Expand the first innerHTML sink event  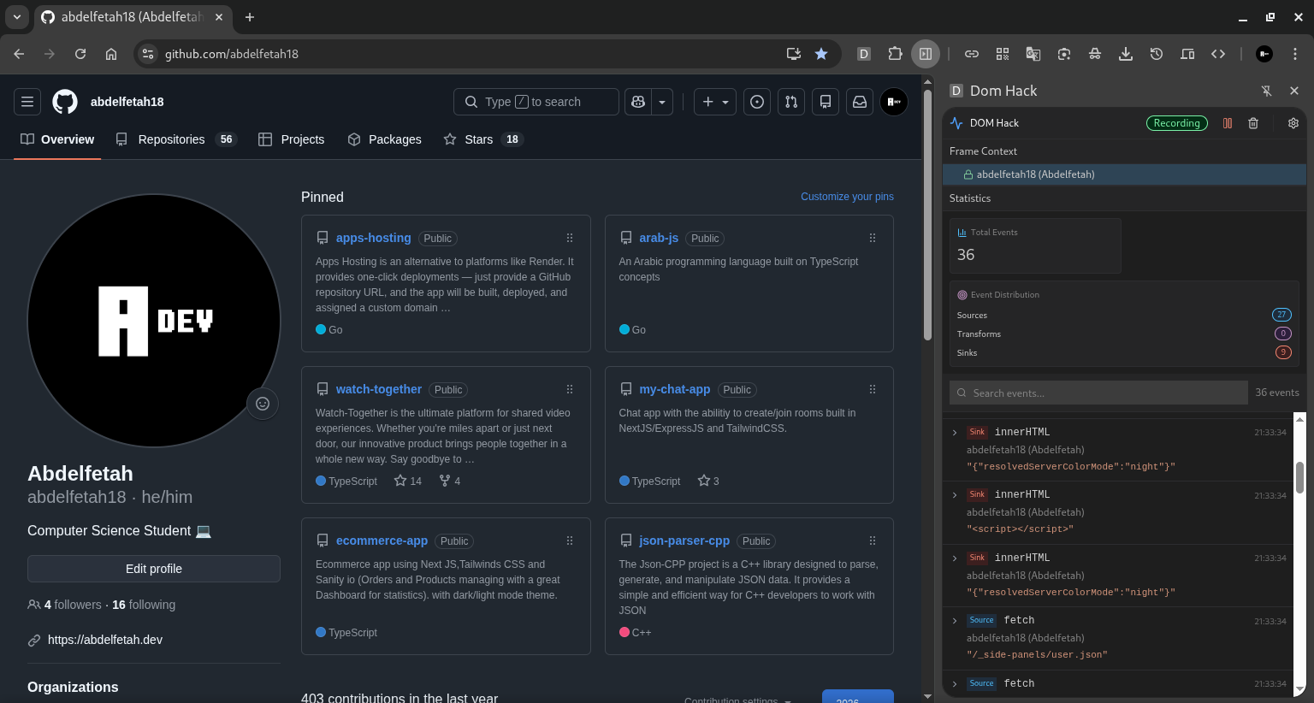pos(955,433)
